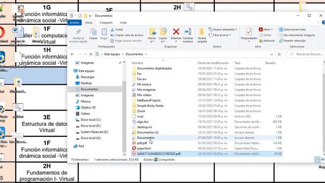The height and width of the screenshot is (183, 325).
Task: Open the Nuevo elemento dropdown
Action: coord(222,29)
